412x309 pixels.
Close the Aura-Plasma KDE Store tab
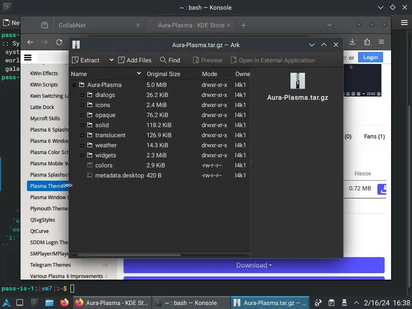[x=229, y=25]
